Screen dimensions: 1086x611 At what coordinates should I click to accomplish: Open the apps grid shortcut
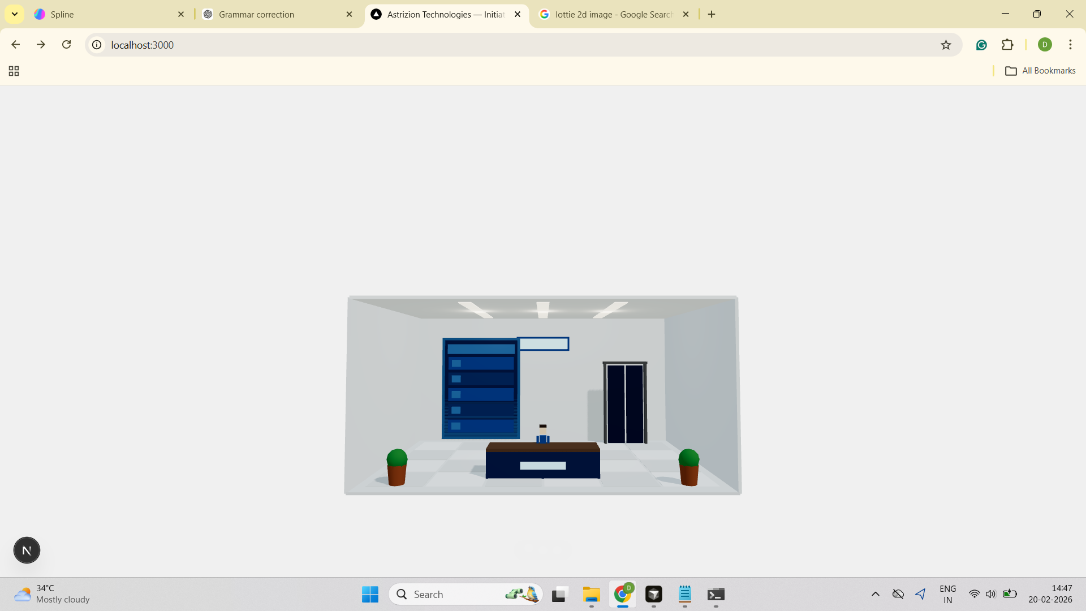click(x=14, y=71)
